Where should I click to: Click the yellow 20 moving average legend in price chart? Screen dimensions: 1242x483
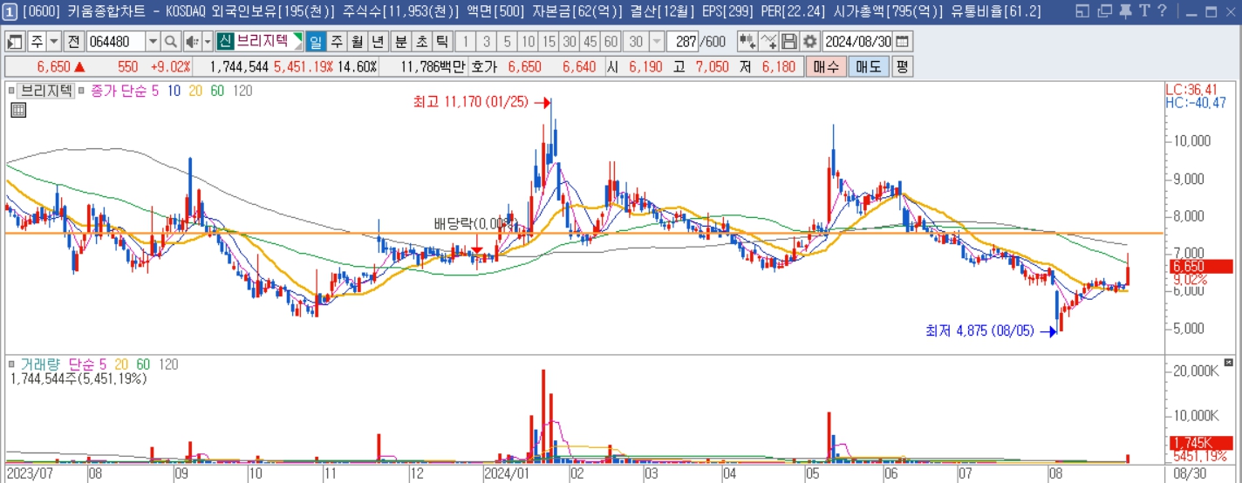(195, 91)
